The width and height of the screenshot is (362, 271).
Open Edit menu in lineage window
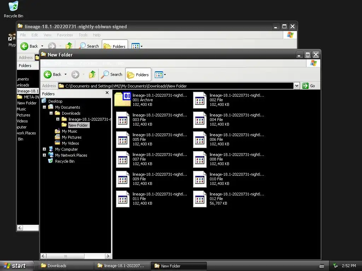(x=35, y=35)
